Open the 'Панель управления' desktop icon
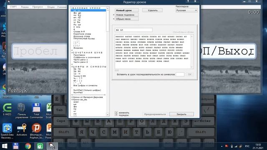The width and height of the screenshot is (267, 150). click(x=22, y=111)
